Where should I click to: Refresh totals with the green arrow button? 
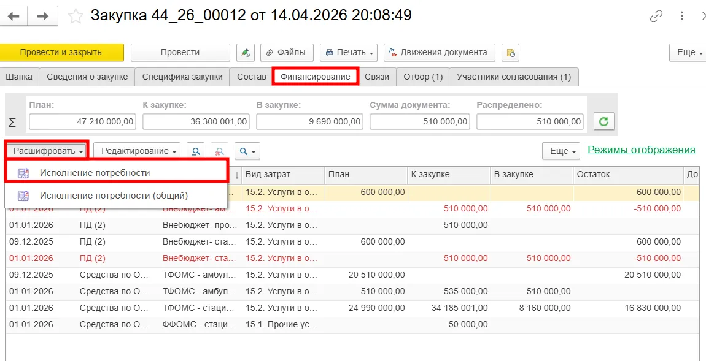(x=604, y=121)
